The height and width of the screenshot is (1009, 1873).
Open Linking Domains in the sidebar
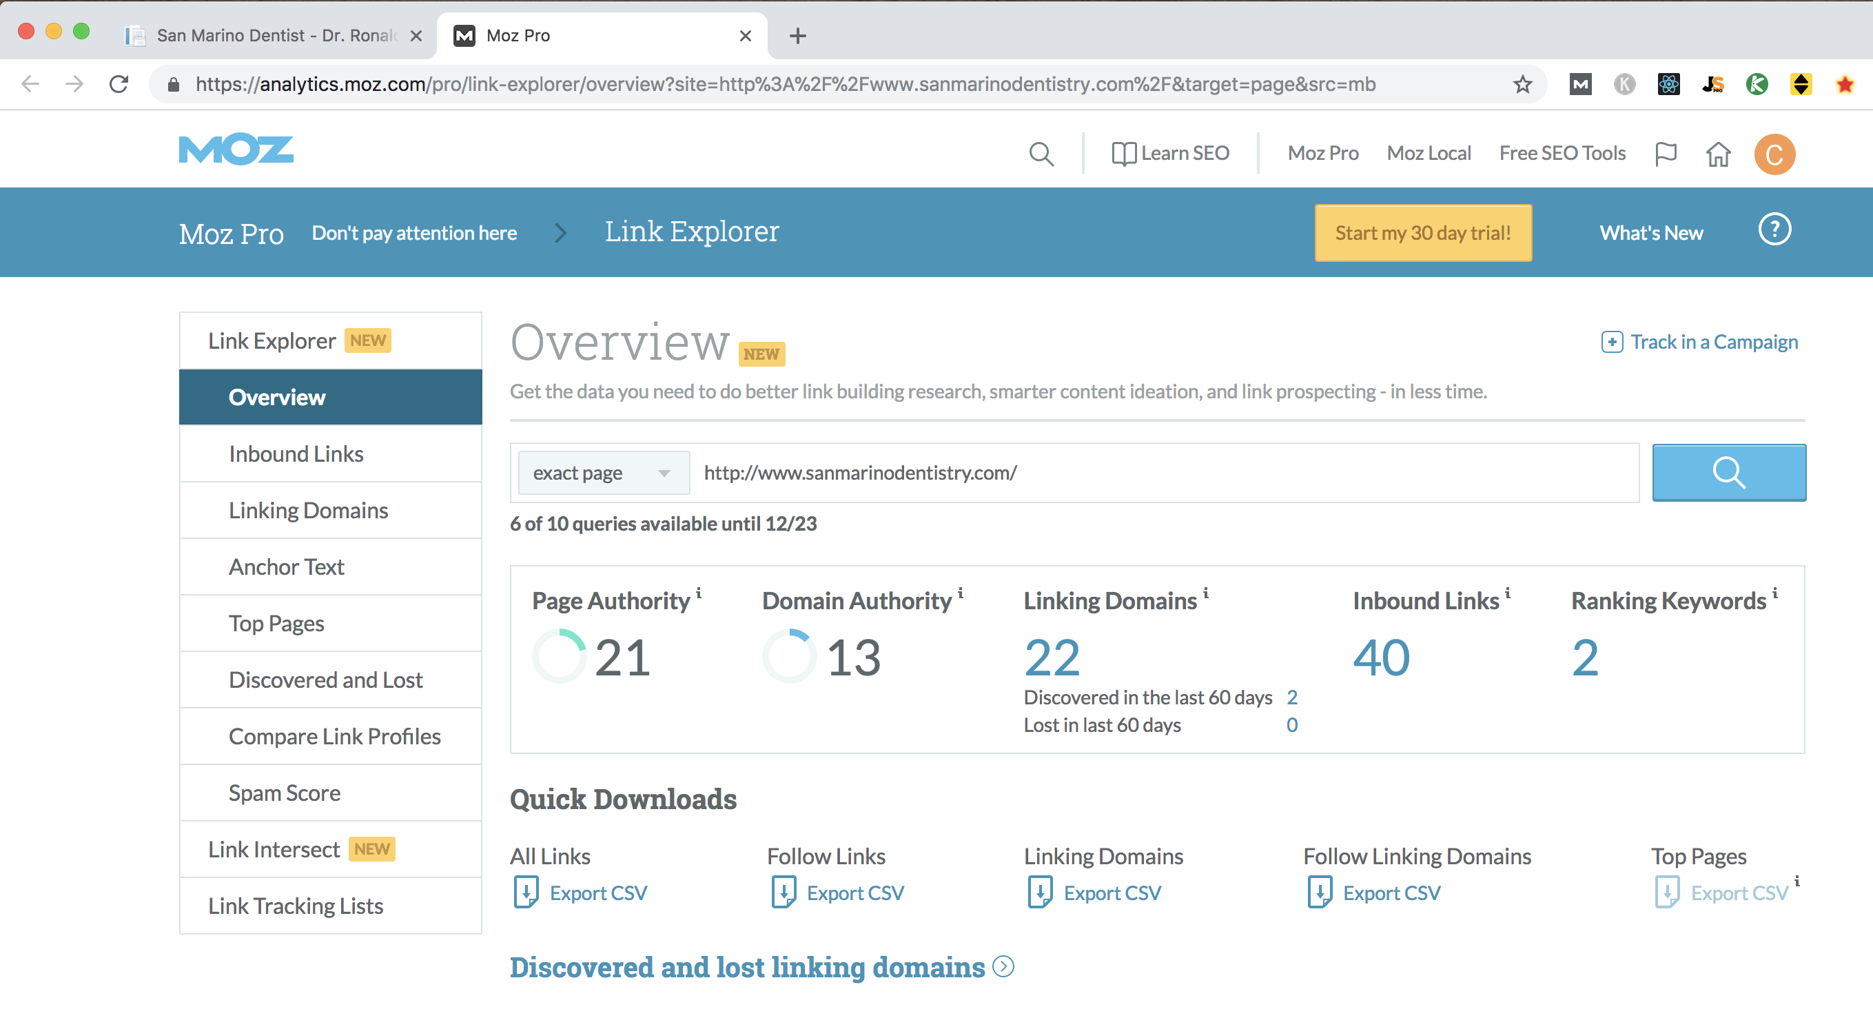tap(330, 511)
